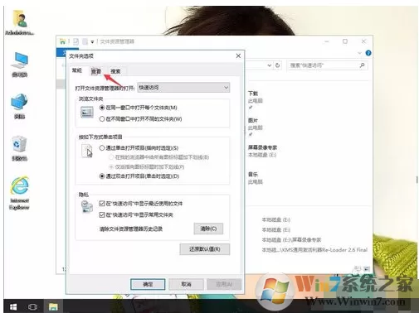The height and width of the screenshot is (313, 419).
Task: Expand the Open File Explorer to dropdown
Action: point(183,88)
